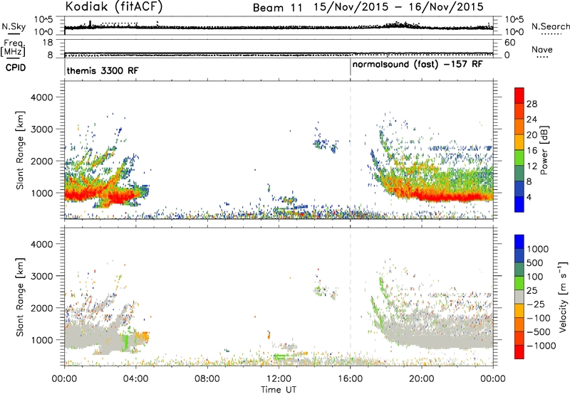Click the '16:00' time tick label
Image resolution: width=570 pixels, height=394 pixels.
point(351,379)
